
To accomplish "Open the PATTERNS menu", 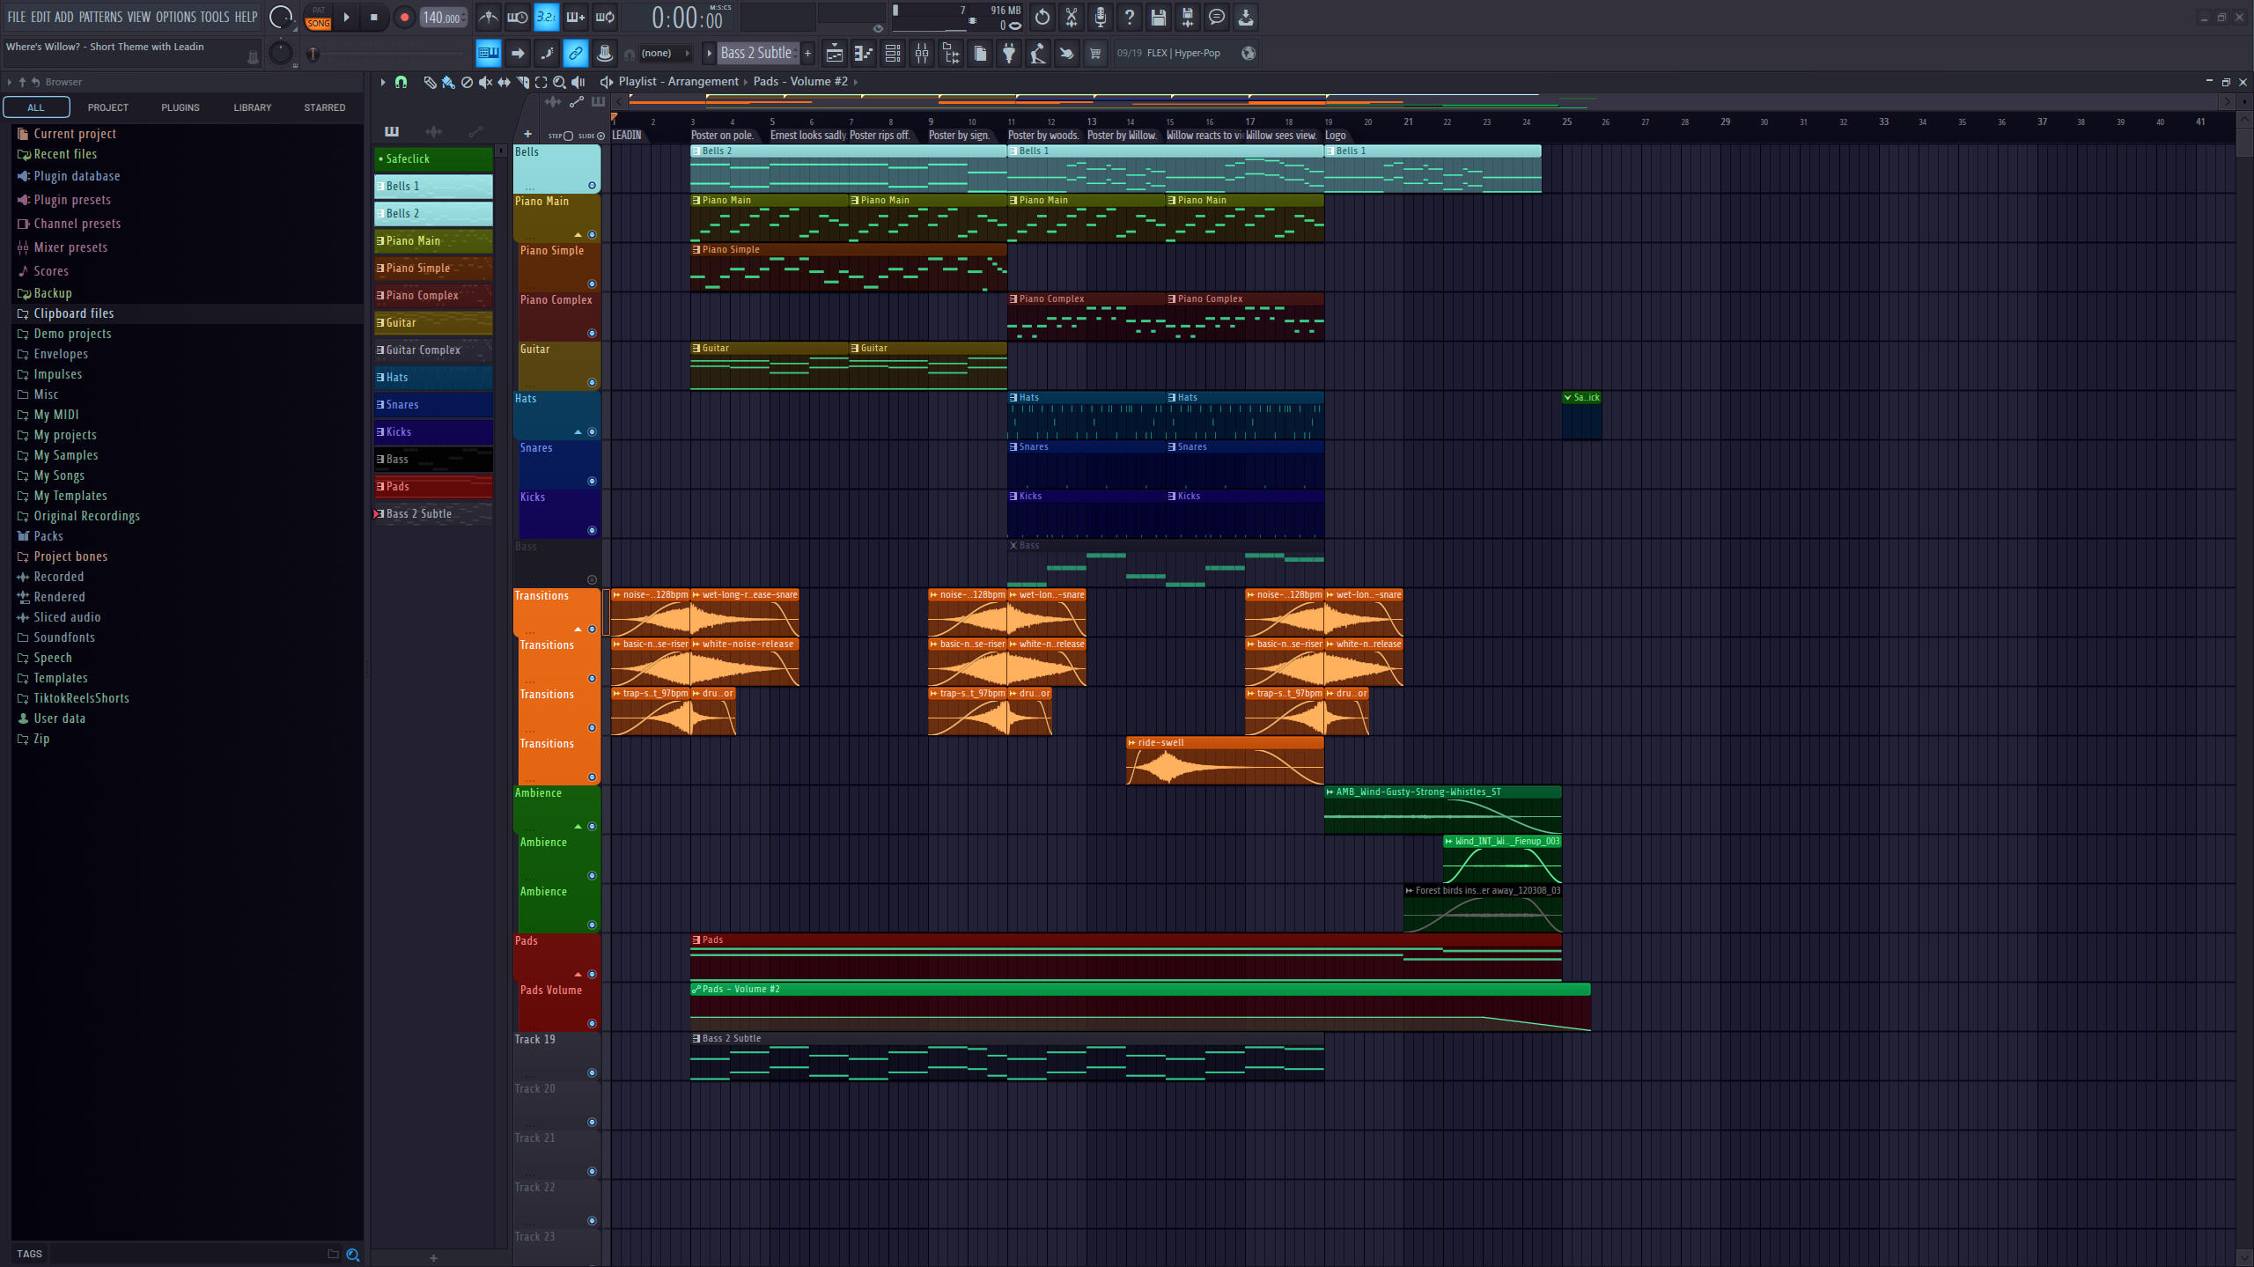I will click(100, 17).
